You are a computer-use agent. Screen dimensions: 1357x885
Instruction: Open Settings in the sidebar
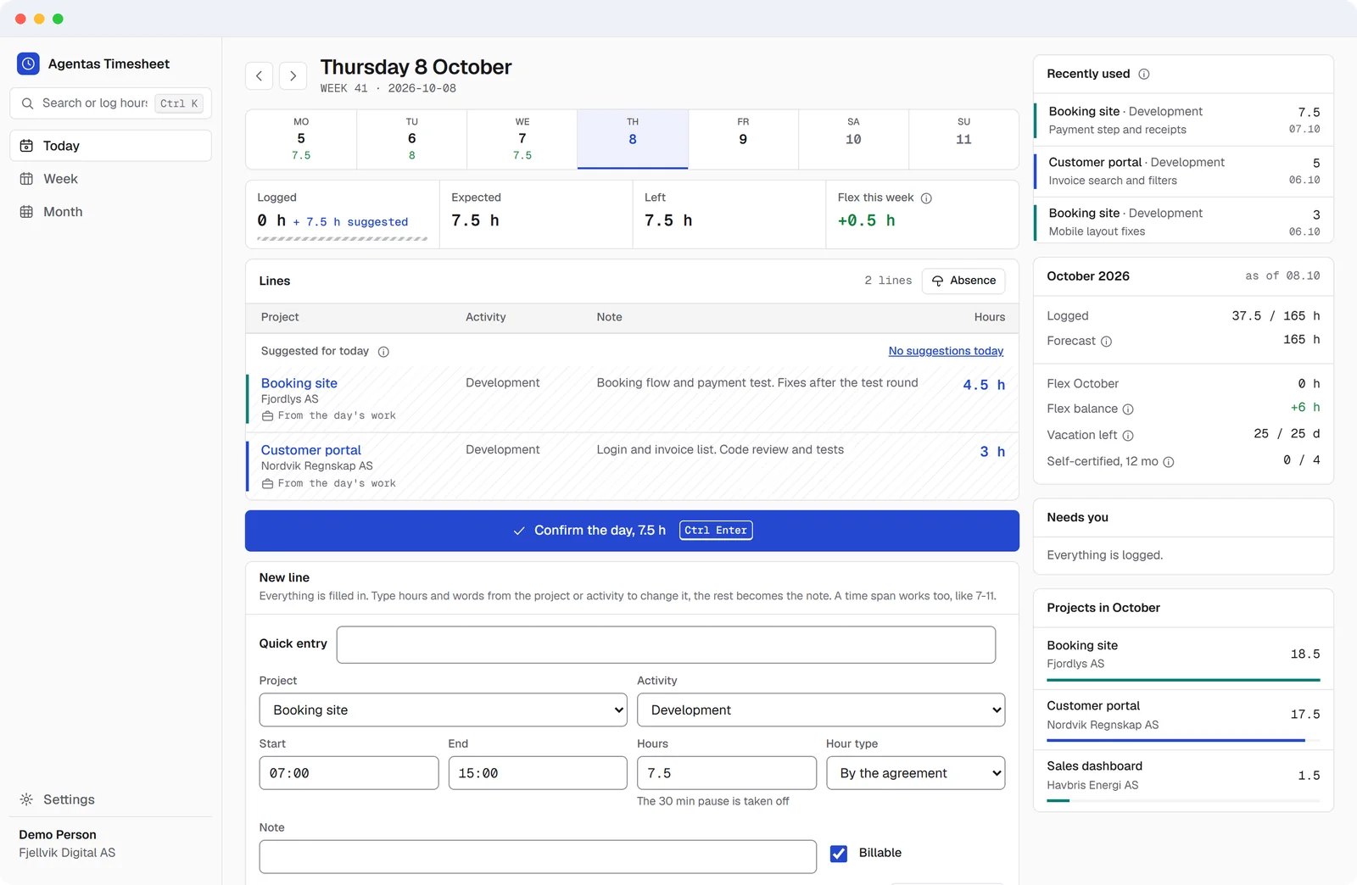click(110, 799)
